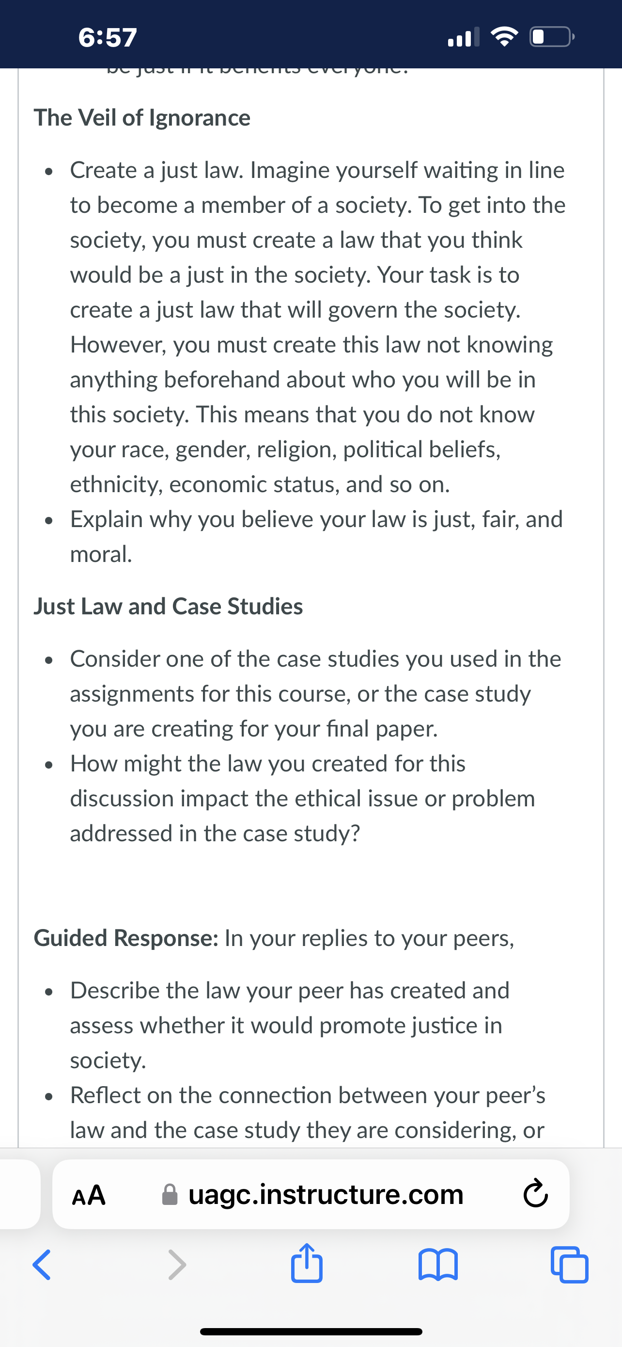
Task: Tap the Just Law and Case Studies heading
Action: [x=168, y=607]
